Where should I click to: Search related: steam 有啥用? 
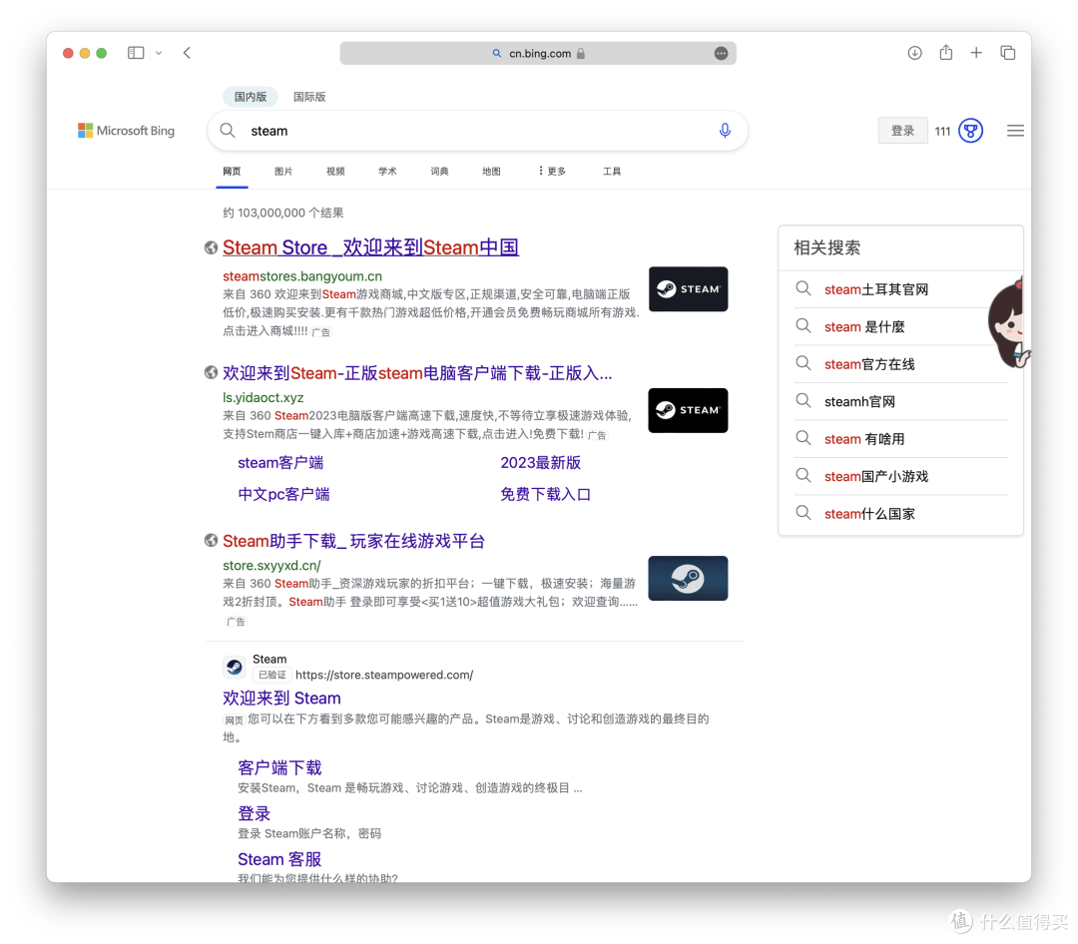(x=864, y=439)
